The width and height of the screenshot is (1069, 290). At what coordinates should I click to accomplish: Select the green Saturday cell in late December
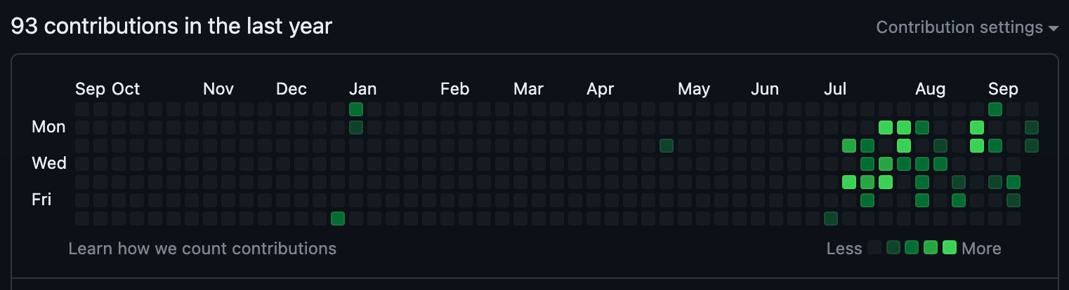pyautogui.click(x=338, y=219)
